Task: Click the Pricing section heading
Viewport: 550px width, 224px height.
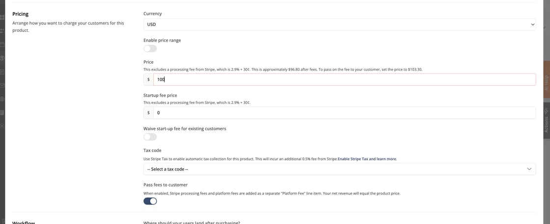Action: 20,14
